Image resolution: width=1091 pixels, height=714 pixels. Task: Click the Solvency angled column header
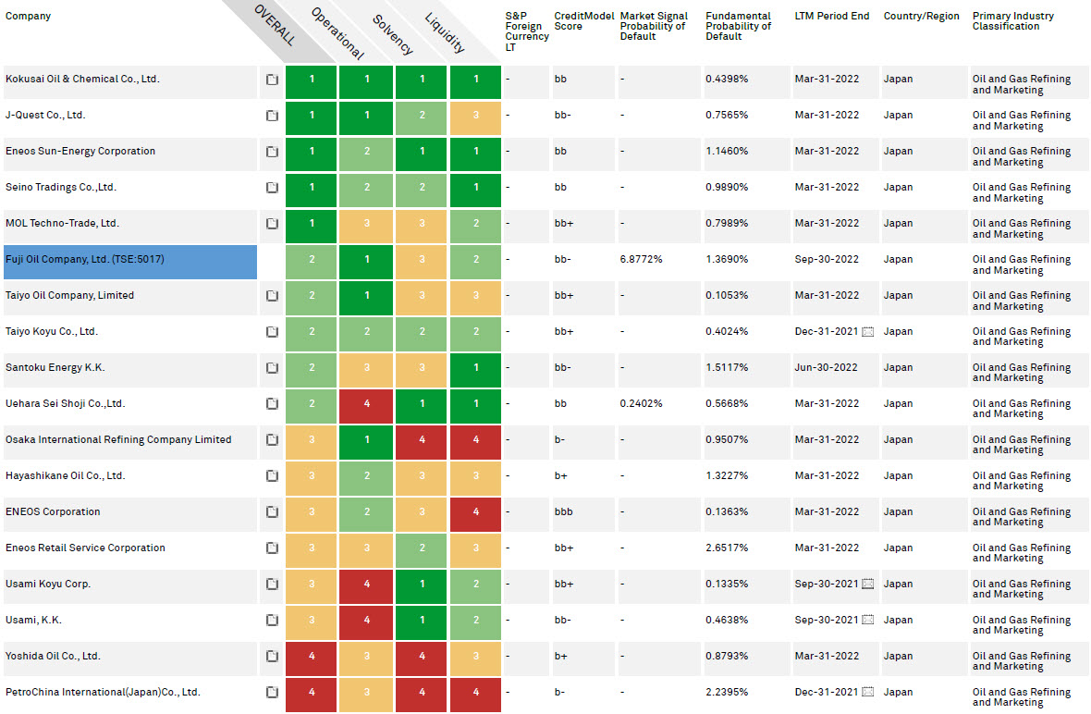390,32
